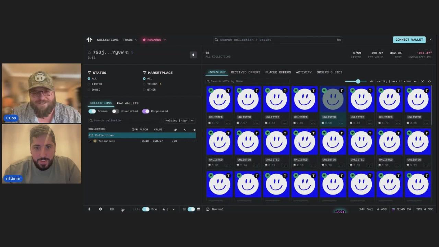The height and width of the screenshot is (247, 439).
Task: Open the rarity sort dropdown
Action: coord(396,81)
